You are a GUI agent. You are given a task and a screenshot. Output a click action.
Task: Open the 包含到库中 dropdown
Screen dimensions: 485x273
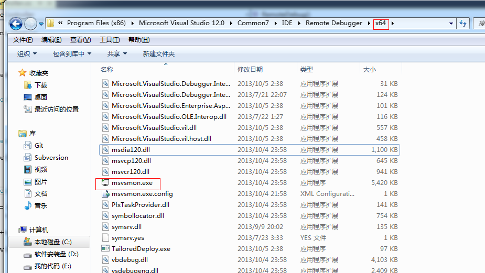[72, 54]
